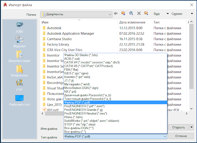
Task: Open the Сервис tools menu
Action: tap(182, 14)
